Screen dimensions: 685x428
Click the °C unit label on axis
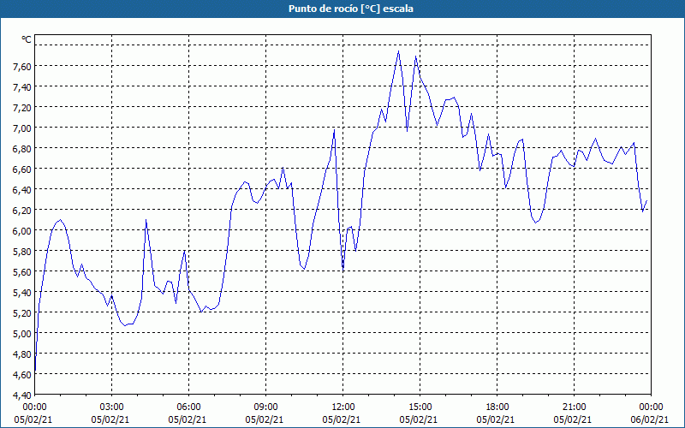coord(27,39)
